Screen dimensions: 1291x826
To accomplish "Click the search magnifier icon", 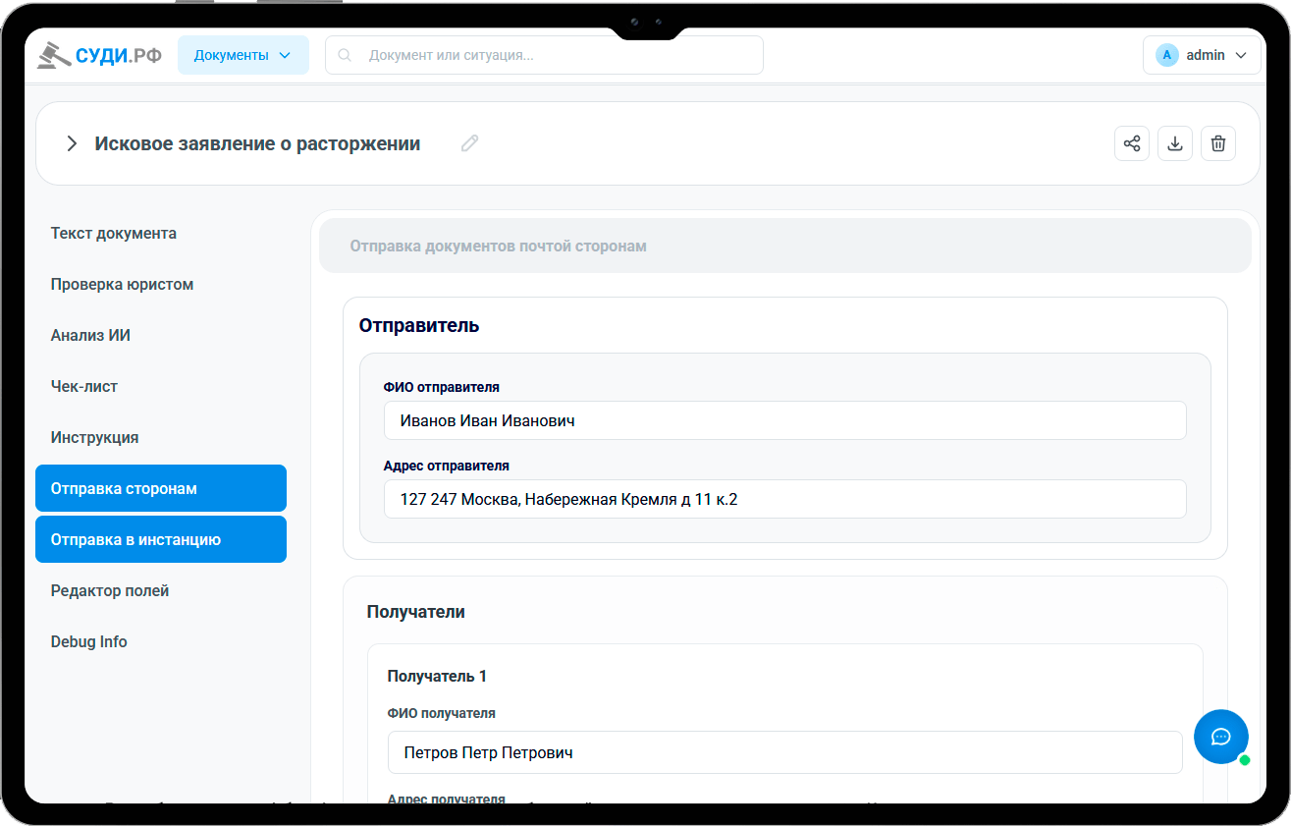I will pos(345,55).
